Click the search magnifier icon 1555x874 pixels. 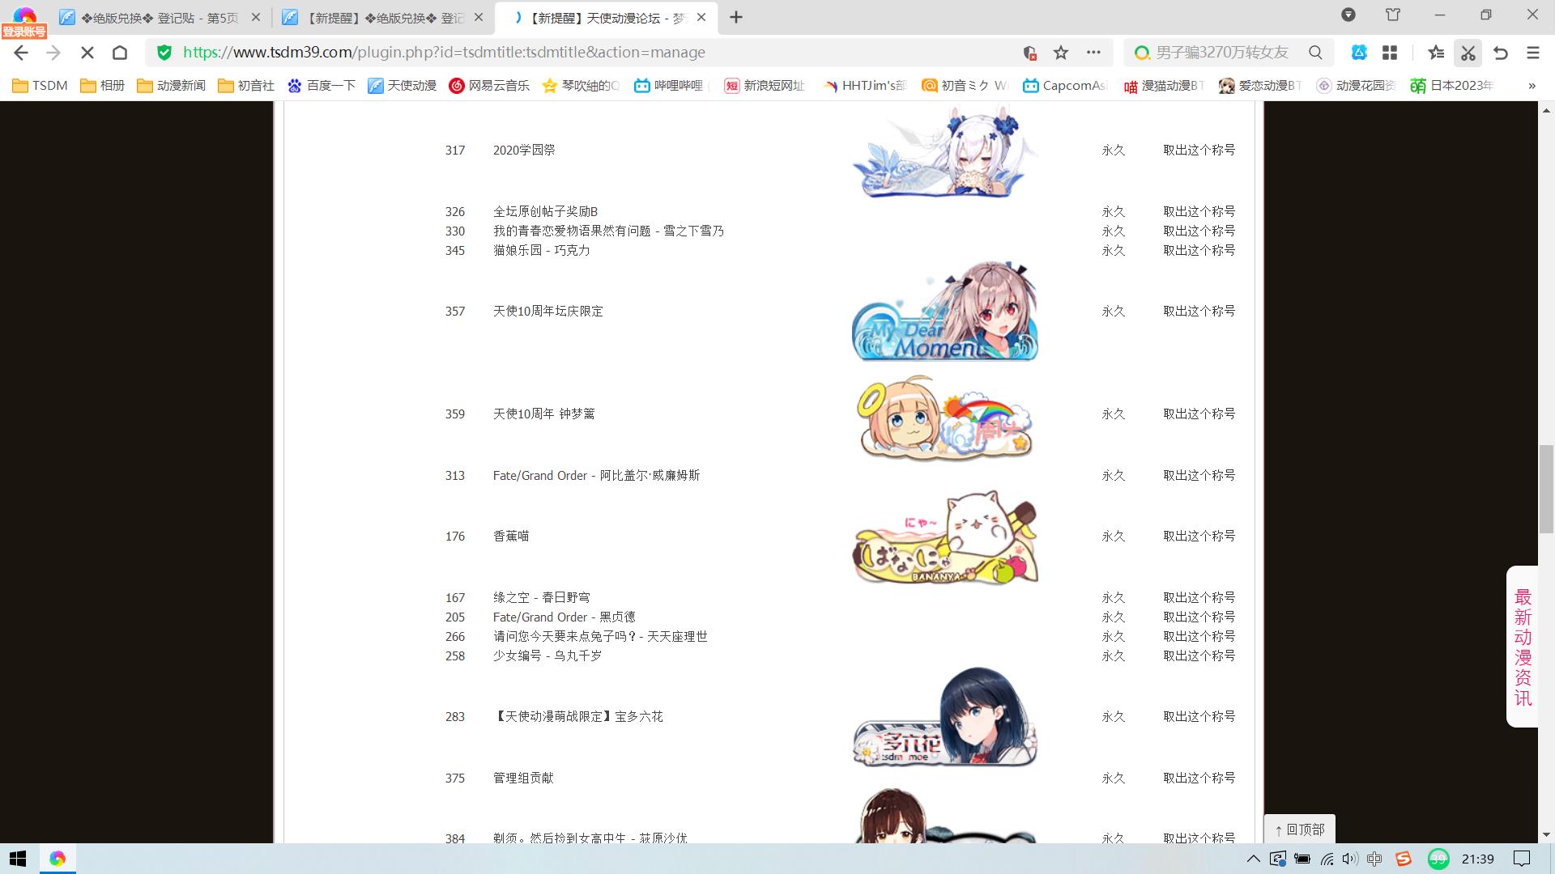1315,53
